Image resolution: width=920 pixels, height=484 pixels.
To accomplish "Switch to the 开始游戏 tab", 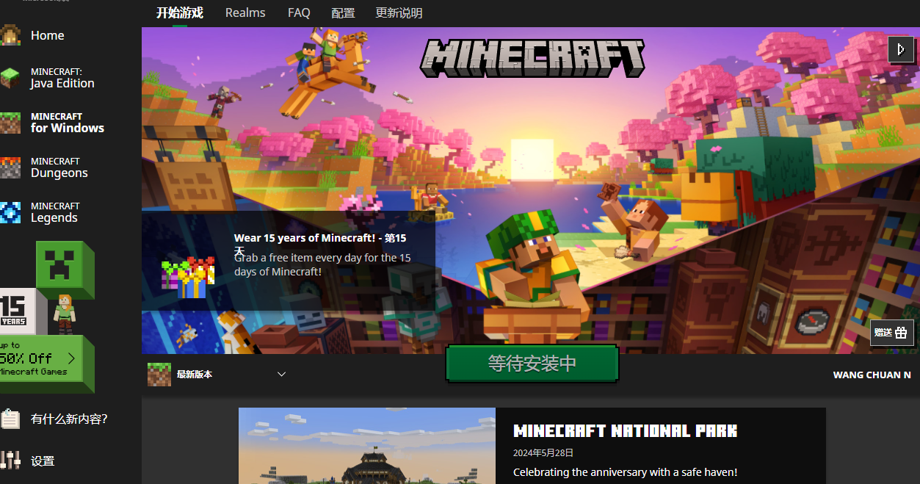I will pyautogui.click(x=180, y=12).
